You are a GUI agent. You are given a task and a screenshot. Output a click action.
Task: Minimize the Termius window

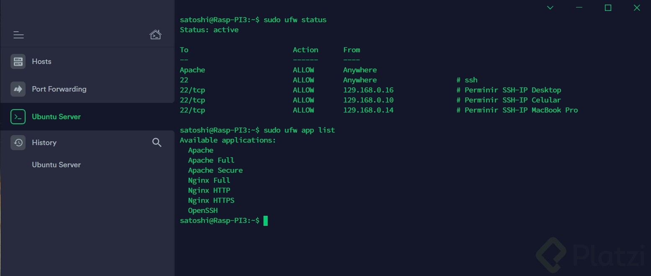(579, 8)
